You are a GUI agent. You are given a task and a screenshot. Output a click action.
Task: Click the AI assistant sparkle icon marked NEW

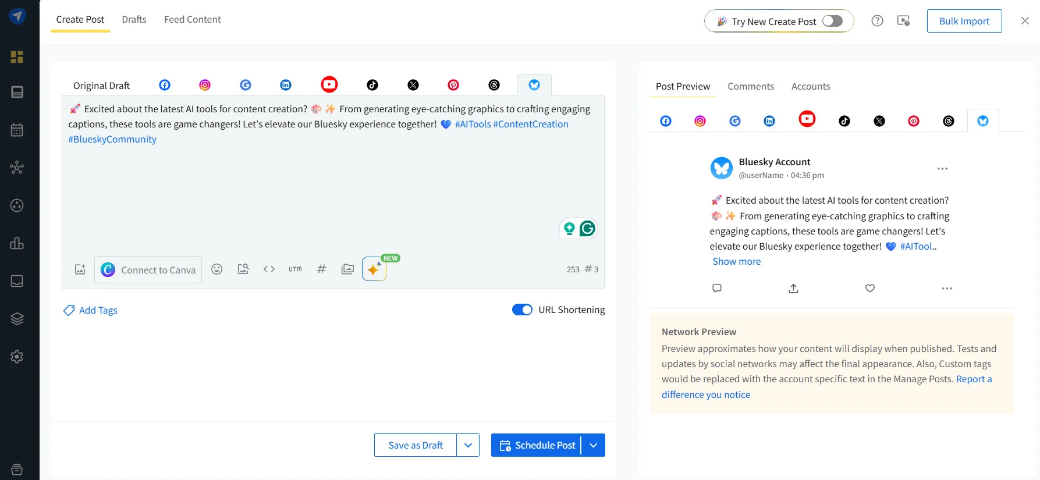[374, 269]
